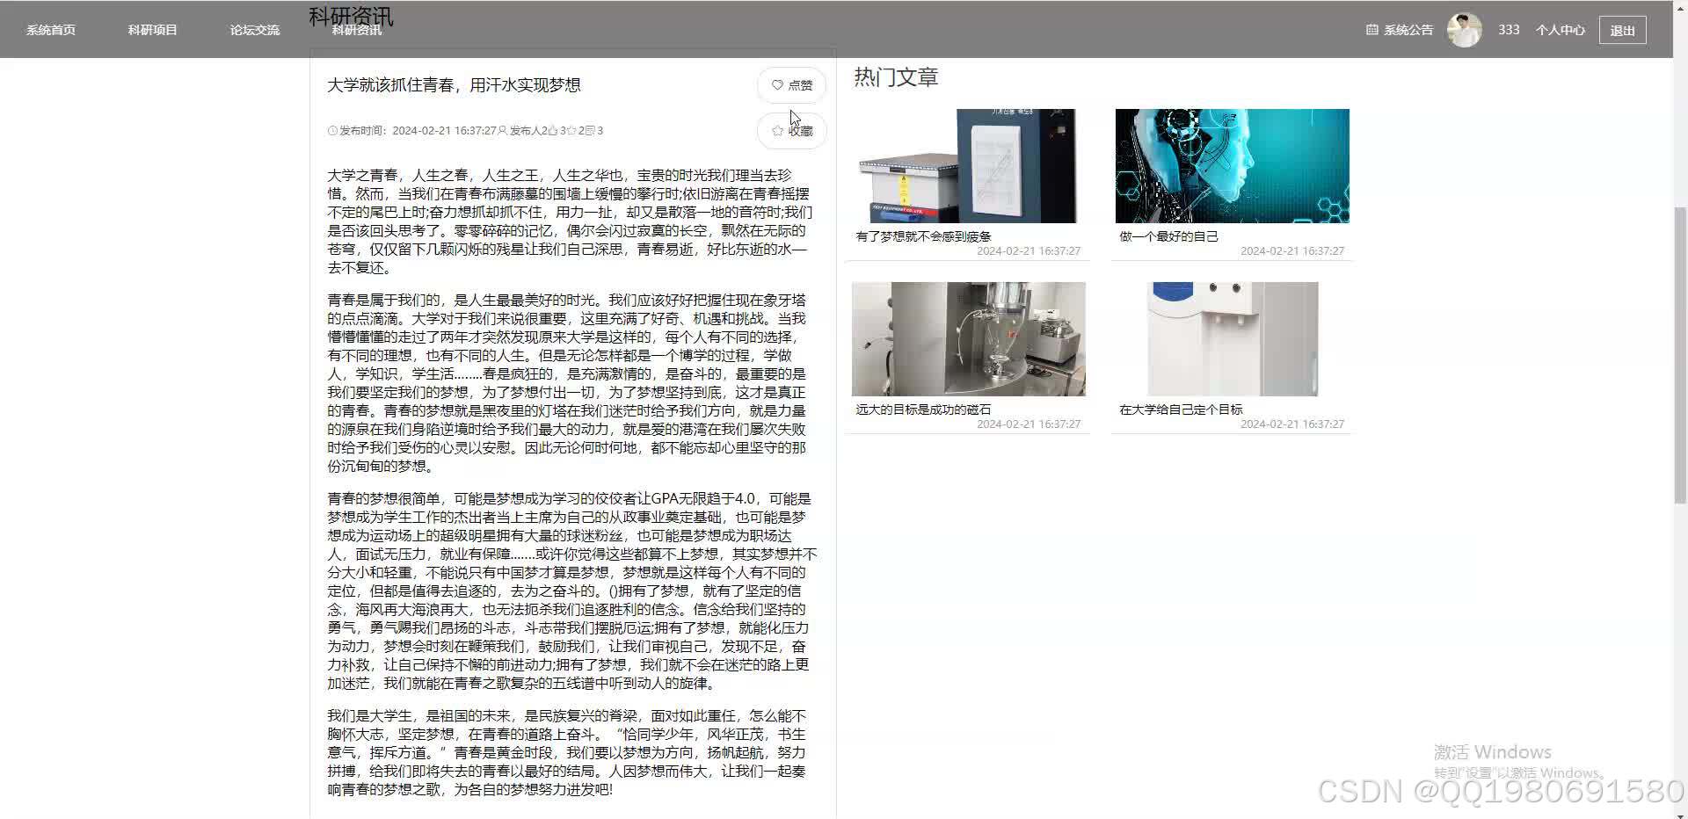The height and width of the screenshot is (819, 1688).
Task: Open the 科研项目 navigation item
Action: tap(151, 29)
